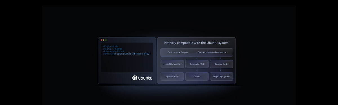Screen dimensions: 338x105
Task: Click the QNN AI Inference Framework label
Action: point(212,52)
